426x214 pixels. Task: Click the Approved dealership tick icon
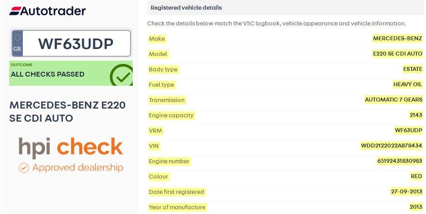coord(24,168)
